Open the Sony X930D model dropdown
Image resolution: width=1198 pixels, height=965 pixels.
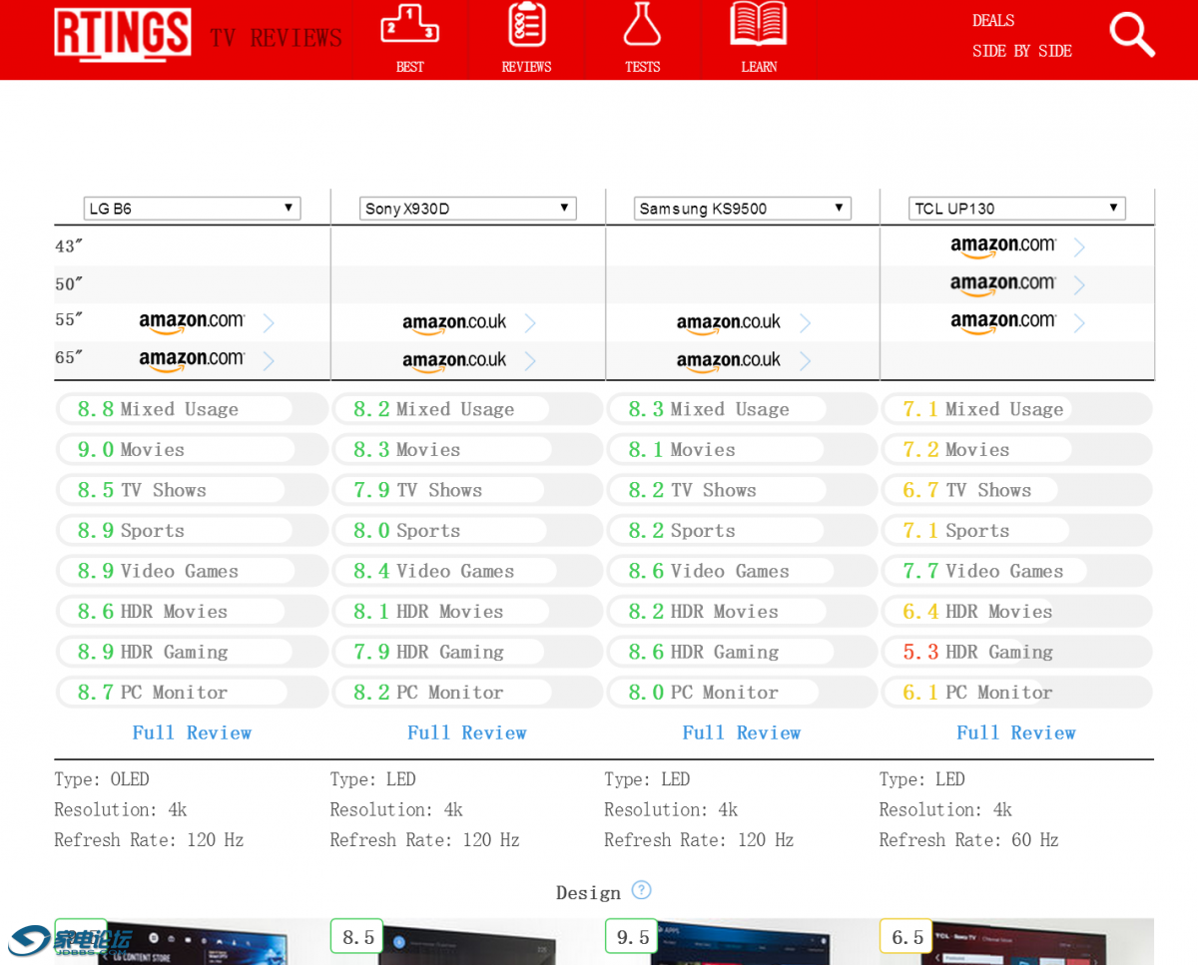[467, 209]
